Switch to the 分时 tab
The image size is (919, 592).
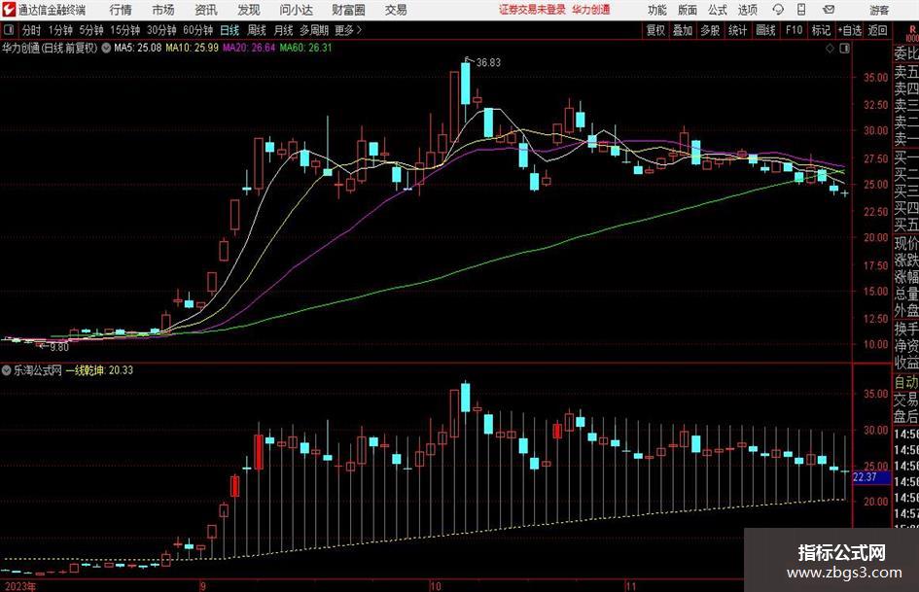31,30
